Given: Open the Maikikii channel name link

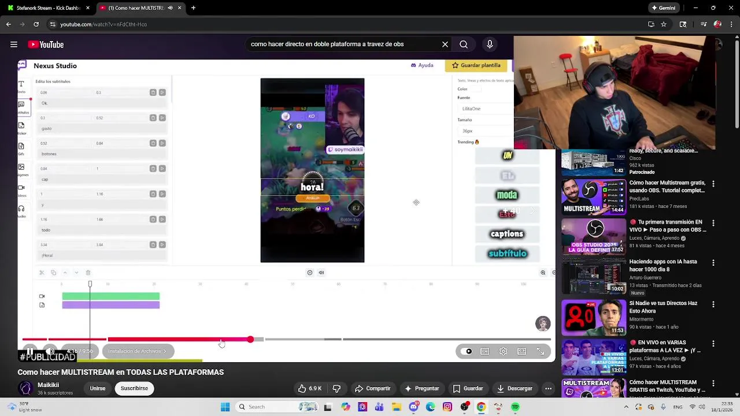Looking at the screenshot, I should (x=49, y=385).
